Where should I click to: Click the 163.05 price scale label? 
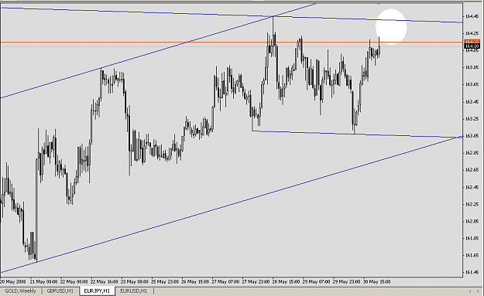[472, 136]
